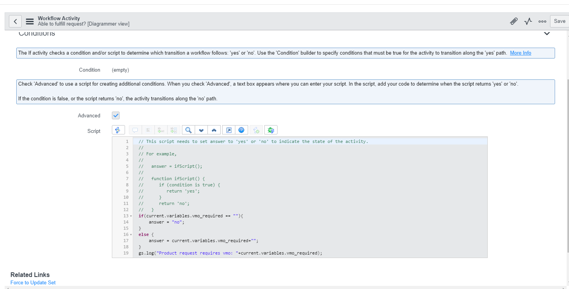Fold the else block at line 16
Screen dimensions: 569x289
(131, 234)
